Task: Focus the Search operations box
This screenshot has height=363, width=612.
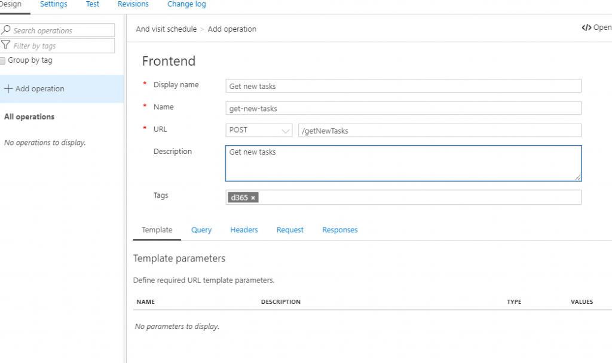Action: pos(63,30)
